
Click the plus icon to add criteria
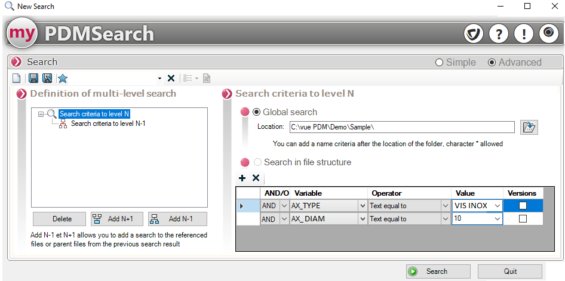242,178
